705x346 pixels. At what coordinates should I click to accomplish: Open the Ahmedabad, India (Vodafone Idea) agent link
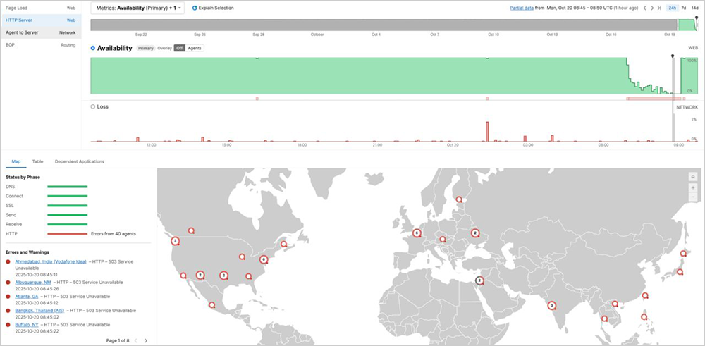(x=50, y=261)
